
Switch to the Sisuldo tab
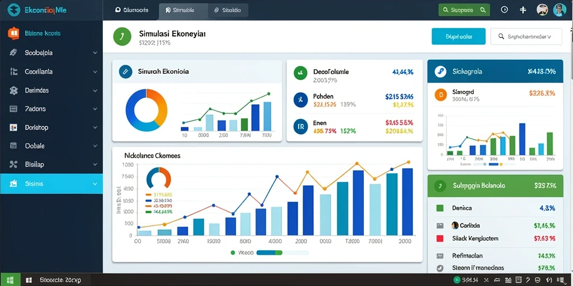(x=228, y=10)
